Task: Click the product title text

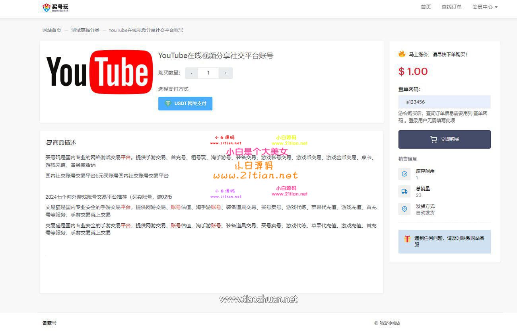Action: point(216,56)
